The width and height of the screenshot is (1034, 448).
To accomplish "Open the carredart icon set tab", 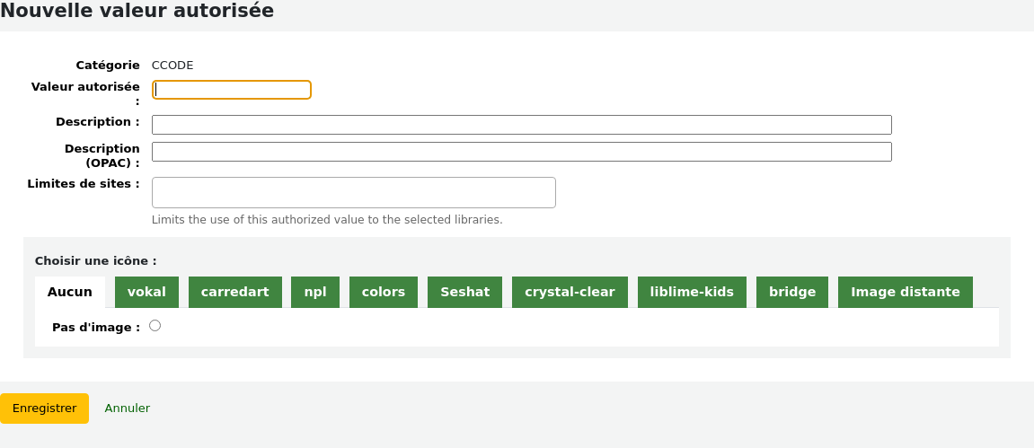I will tap(235, 292).
